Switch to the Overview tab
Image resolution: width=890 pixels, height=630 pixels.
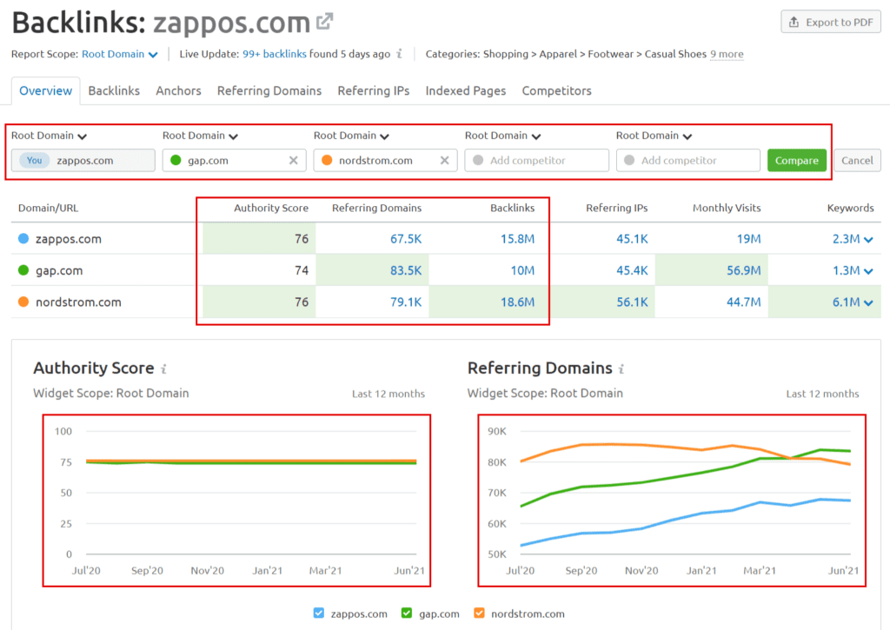[x=45, y=91]
